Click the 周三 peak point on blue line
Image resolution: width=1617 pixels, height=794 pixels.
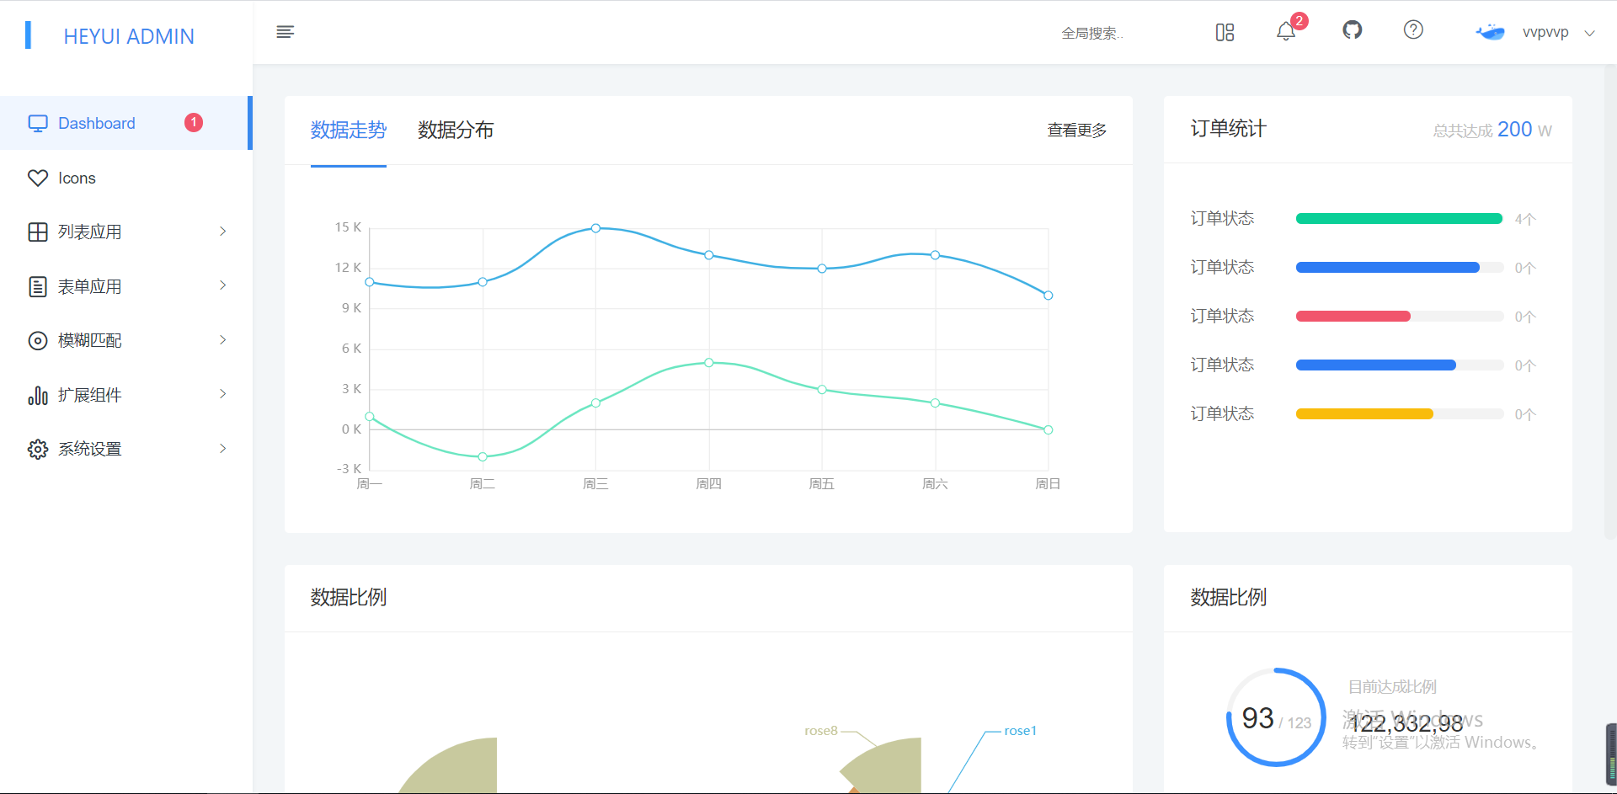coord(595,228)
